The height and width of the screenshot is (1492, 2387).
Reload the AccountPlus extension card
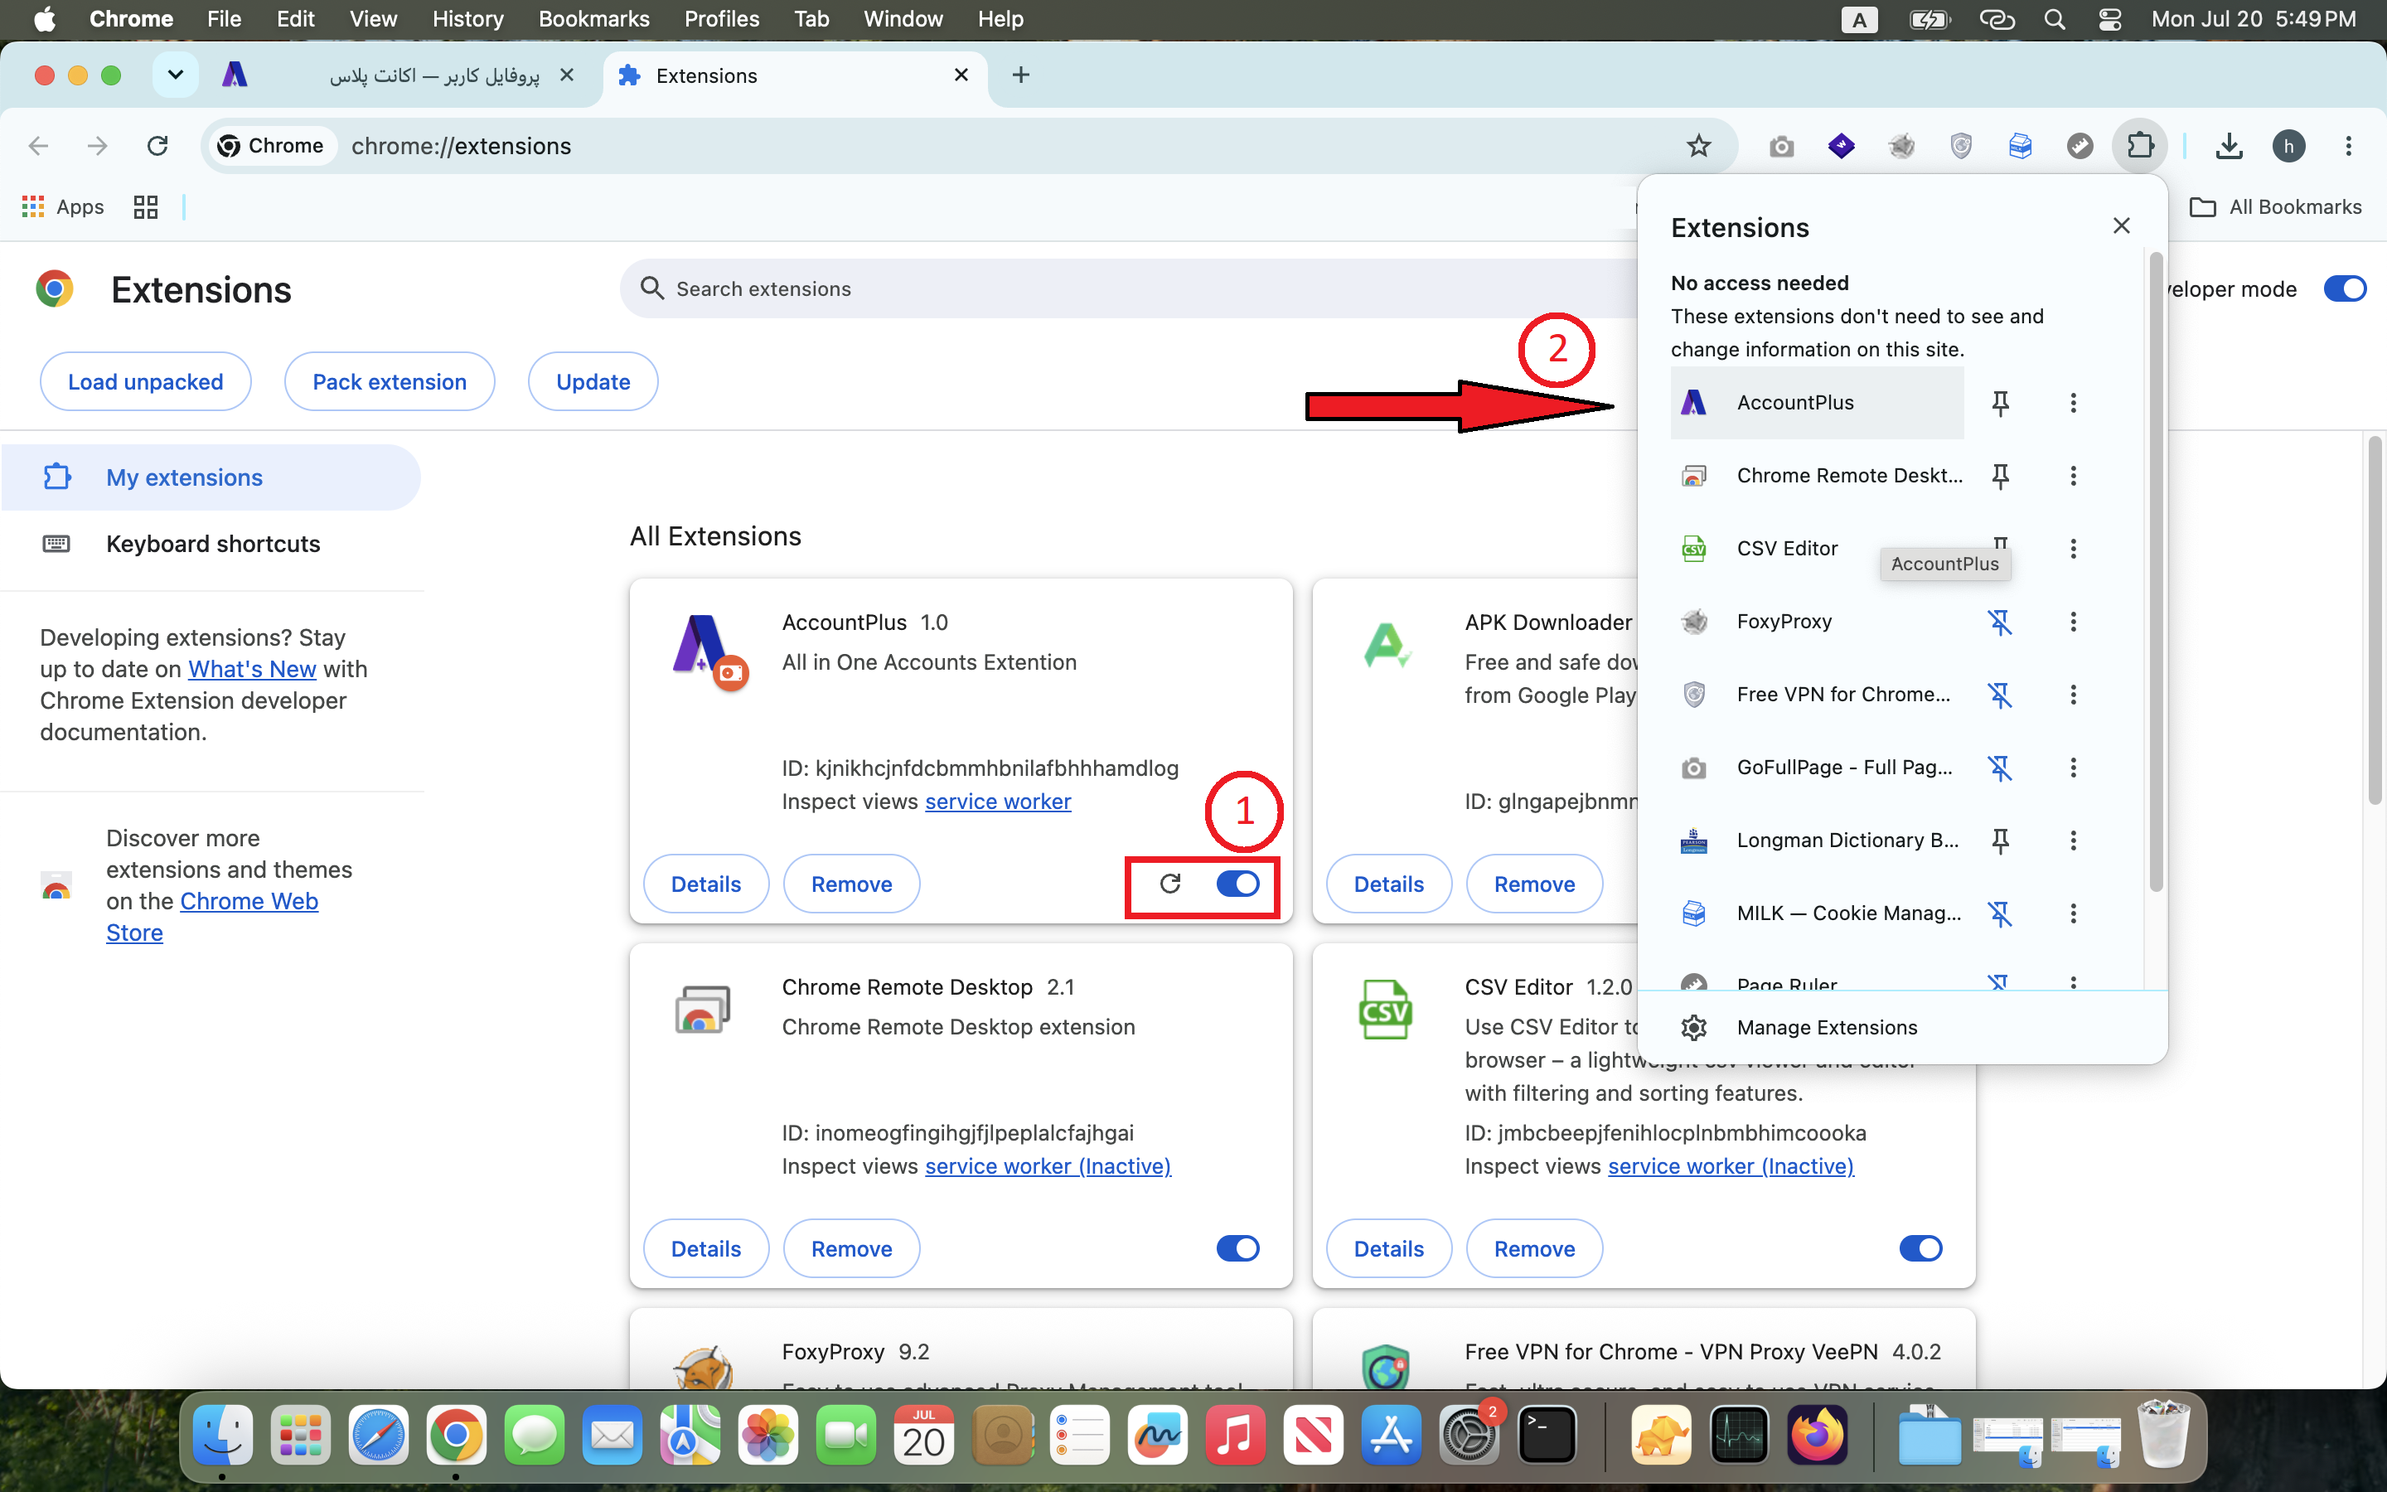(1169, 883)
